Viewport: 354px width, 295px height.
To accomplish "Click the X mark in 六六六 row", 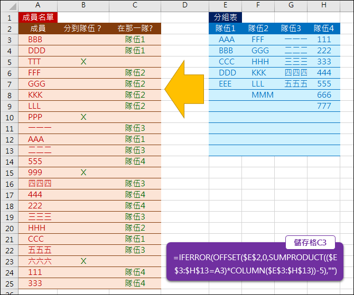I will coord(83,261).
